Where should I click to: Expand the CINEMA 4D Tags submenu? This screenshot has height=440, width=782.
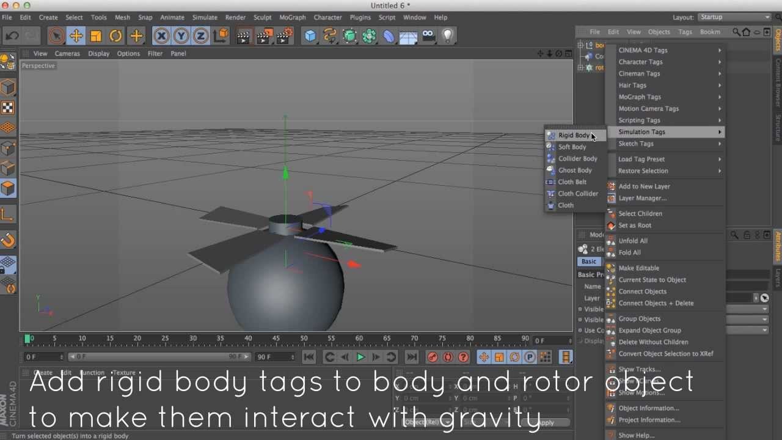[x=667, y=50]
